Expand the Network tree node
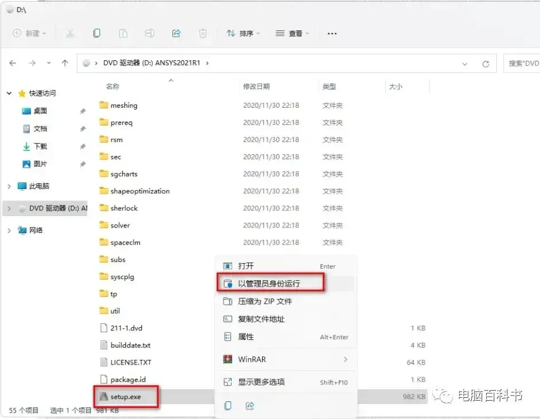The width and height of the screenshot is (540, 419). coord(9,230)
